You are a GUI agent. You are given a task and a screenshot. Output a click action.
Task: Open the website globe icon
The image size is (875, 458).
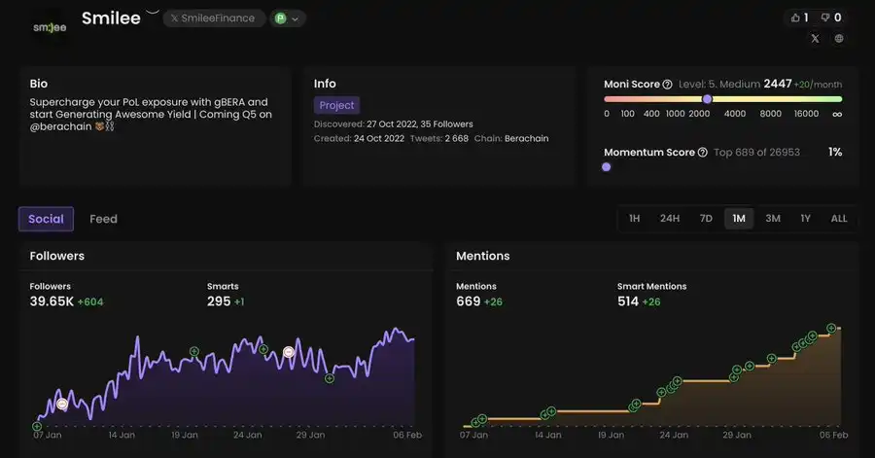click(839, 39)
